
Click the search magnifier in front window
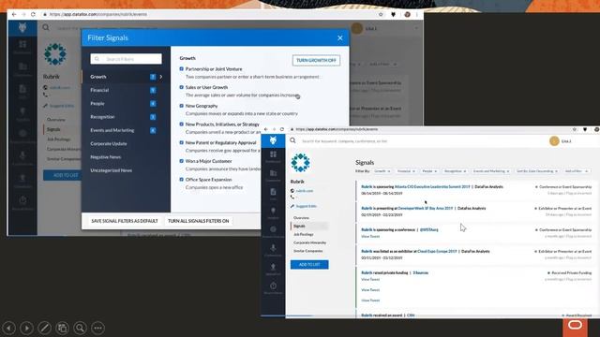(x=292, y=140)
